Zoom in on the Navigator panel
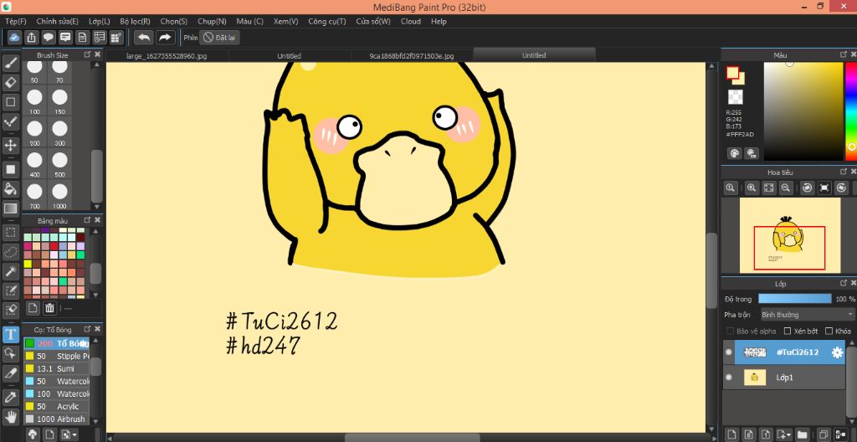The image size is (857, 442). point(752,188)
